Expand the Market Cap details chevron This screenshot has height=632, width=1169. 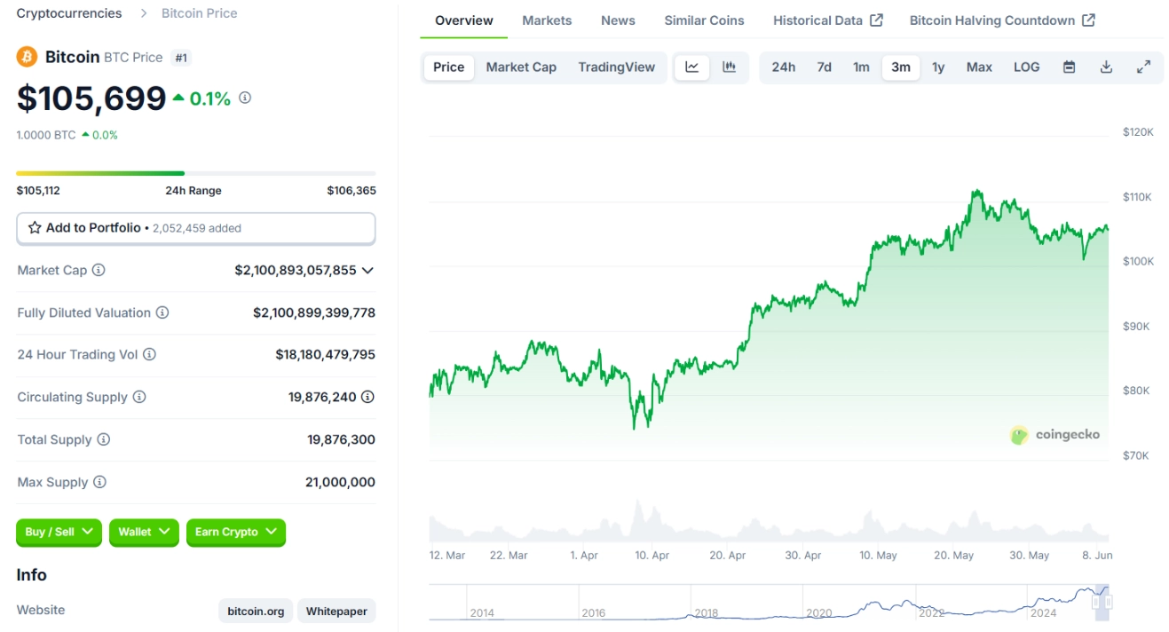367,270
